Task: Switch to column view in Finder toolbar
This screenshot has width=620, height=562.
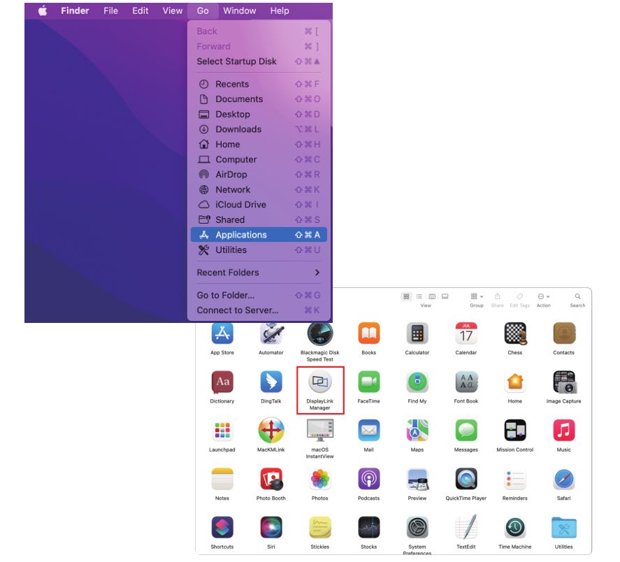Action: point(432,296)
